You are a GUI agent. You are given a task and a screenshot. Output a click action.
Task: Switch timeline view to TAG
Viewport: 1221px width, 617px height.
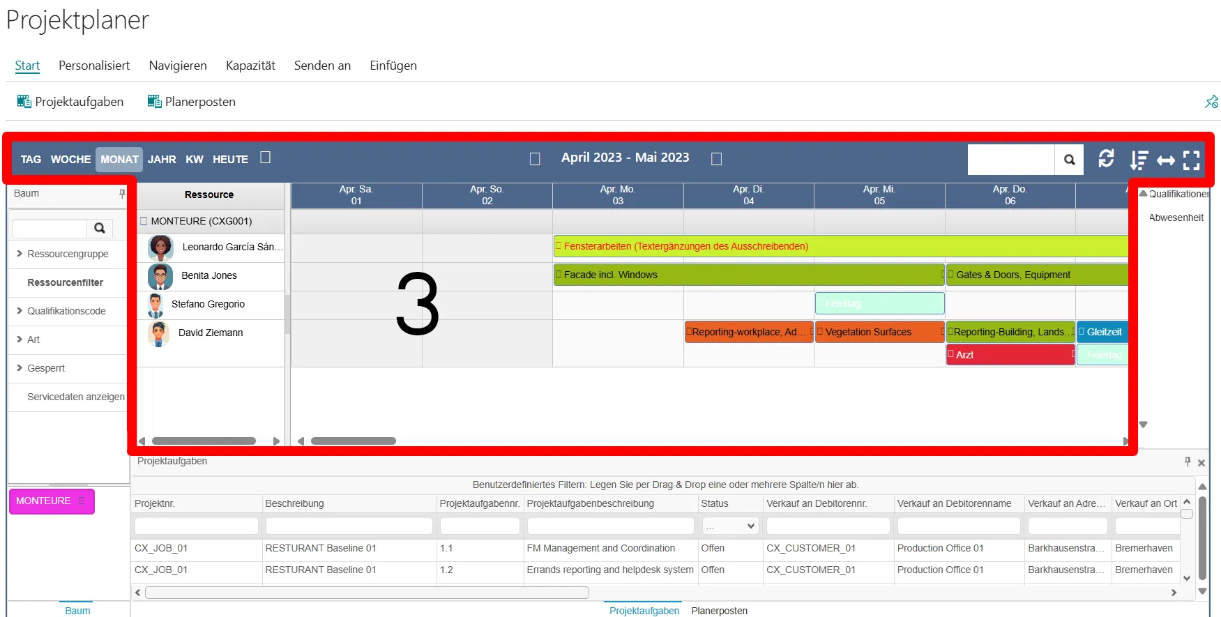(x=31, y=160)
